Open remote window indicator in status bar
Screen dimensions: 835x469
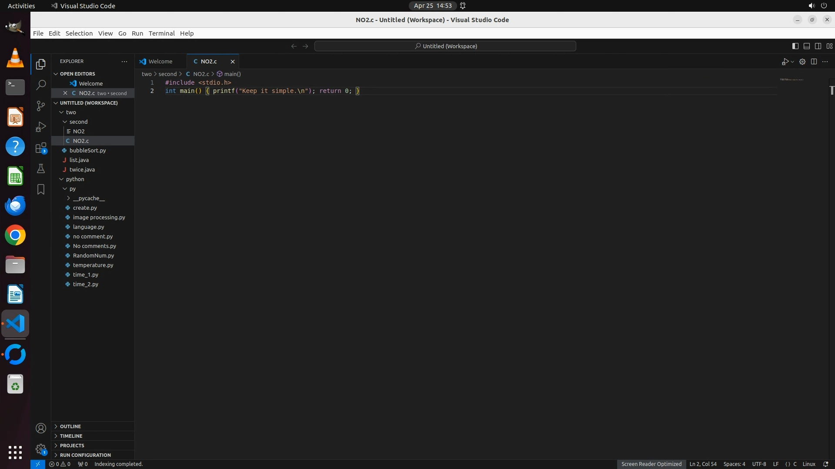click(x=38, y=464)
